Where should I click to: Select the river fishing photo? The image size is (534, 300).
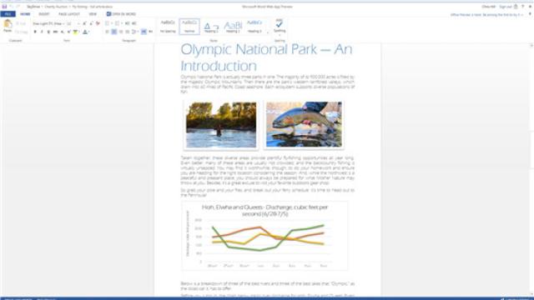[x=221, y=125]
